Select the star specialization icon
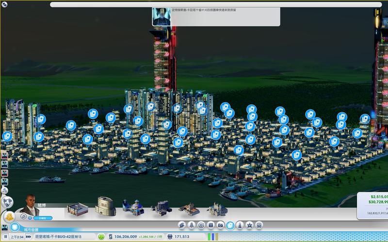Image resolution: width=388 pixels, height=242 pixels. click(249, 225)
